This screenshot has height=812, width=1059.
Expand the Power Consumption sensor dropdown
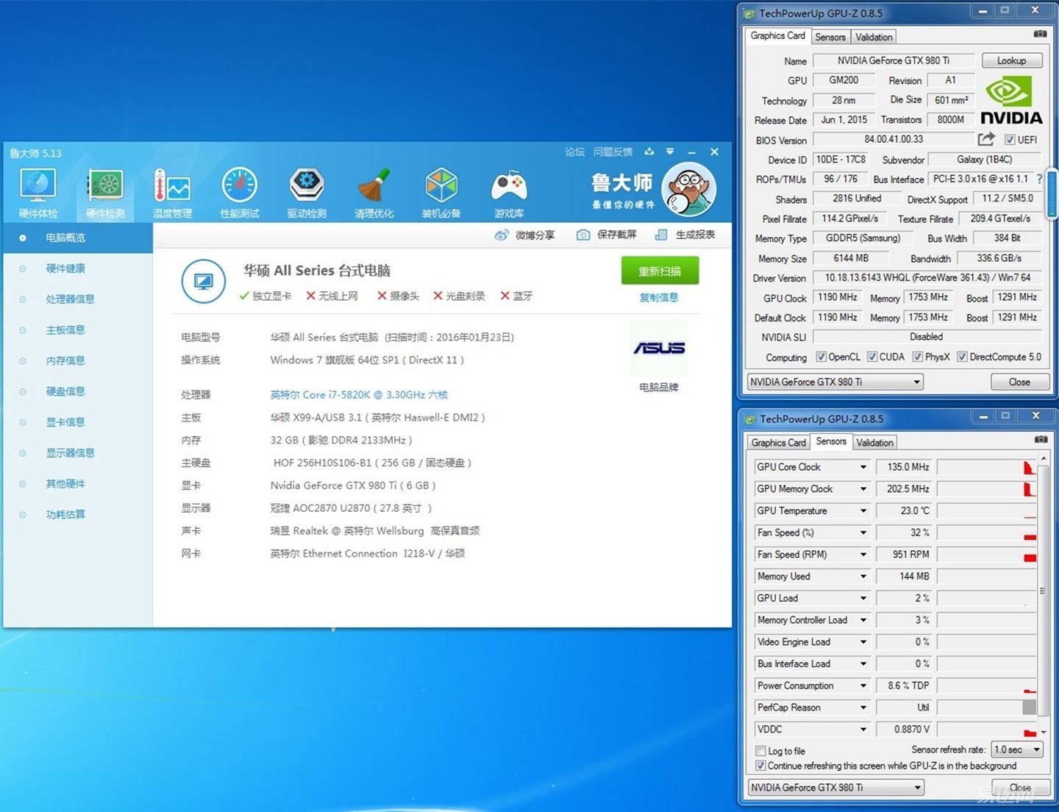863,685
